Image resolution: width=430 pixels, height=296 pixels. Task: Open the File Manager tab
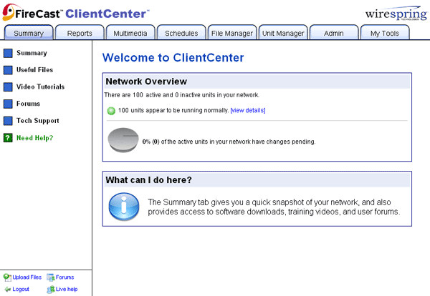tap(232, 33)
